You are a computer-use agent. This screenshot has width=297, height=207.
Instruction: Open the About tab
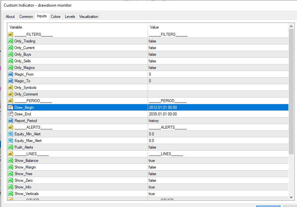pos(10,17)
